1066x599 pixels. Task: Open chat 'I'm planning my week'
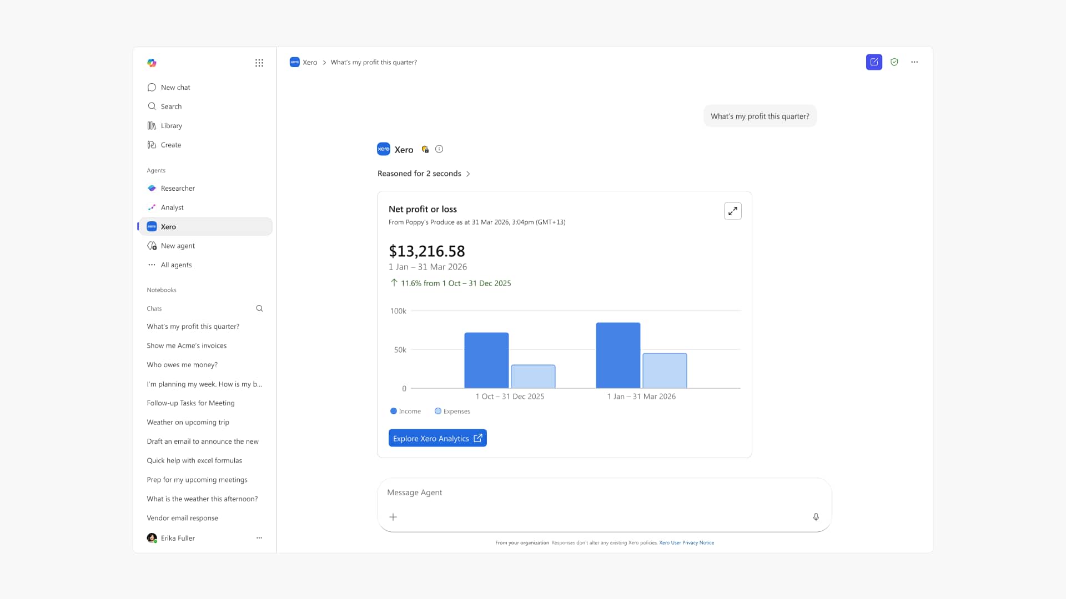tap(204, 384)
